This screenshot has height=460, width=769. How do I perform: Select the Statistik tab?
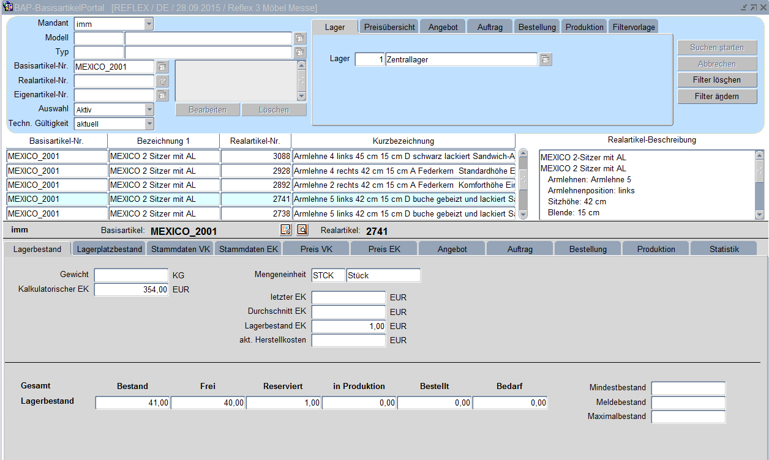tap(724, 249)
